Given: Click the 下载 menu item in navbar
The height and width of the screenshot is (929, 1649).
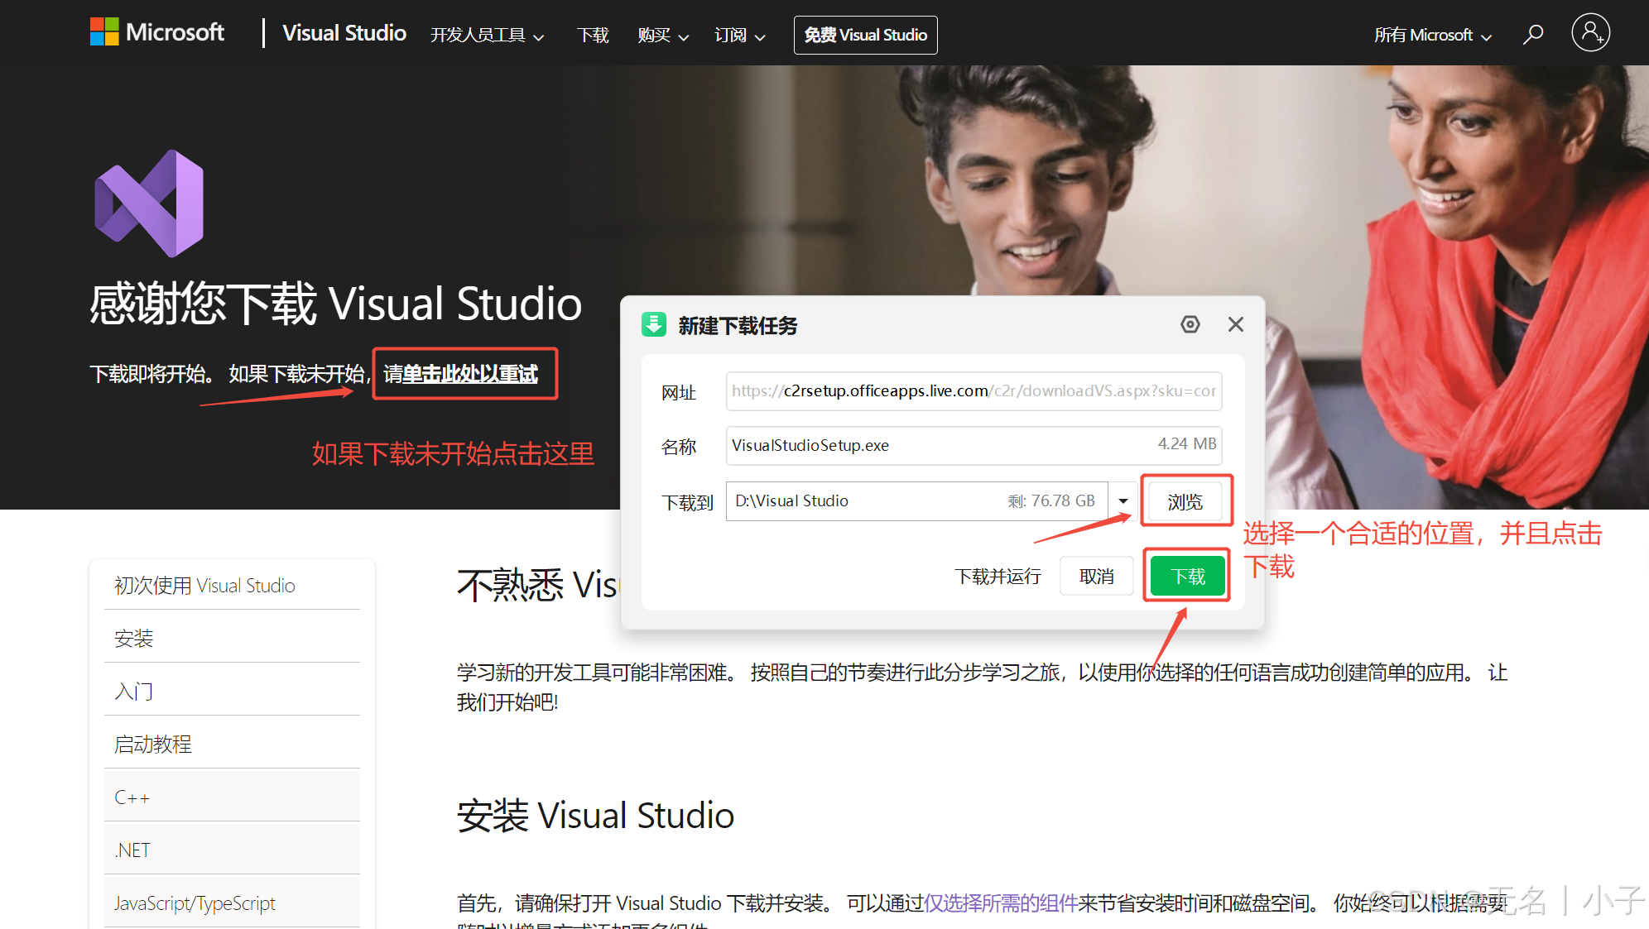Looking at the screenshot, I should pos(592,35).
